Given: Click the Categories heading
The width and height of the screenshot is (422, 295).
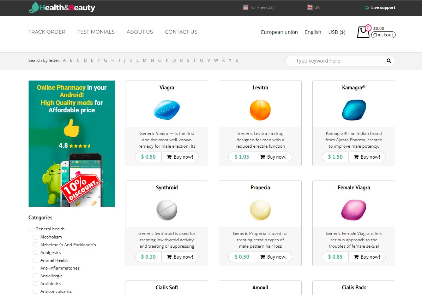Looking at the screenshot, I should click(x=40, y=217).
